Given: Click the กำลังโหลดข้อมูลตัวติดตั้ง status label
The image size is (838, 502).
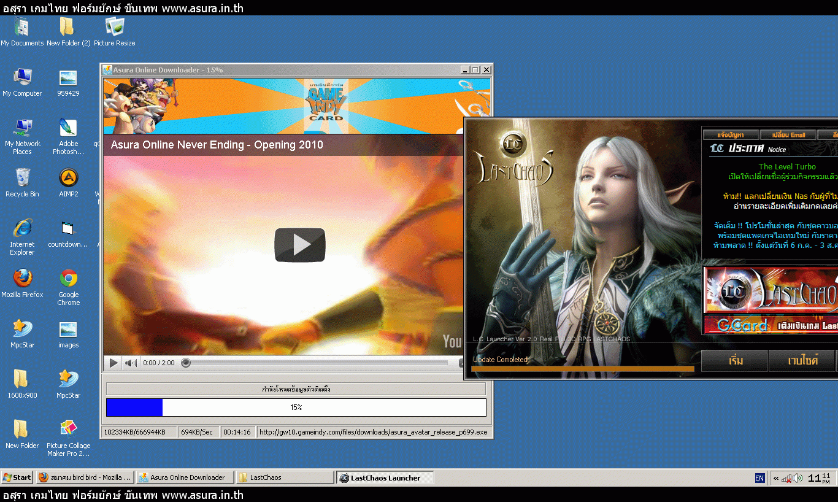Looking at the screenshot, I should click(x=296, y=389).
